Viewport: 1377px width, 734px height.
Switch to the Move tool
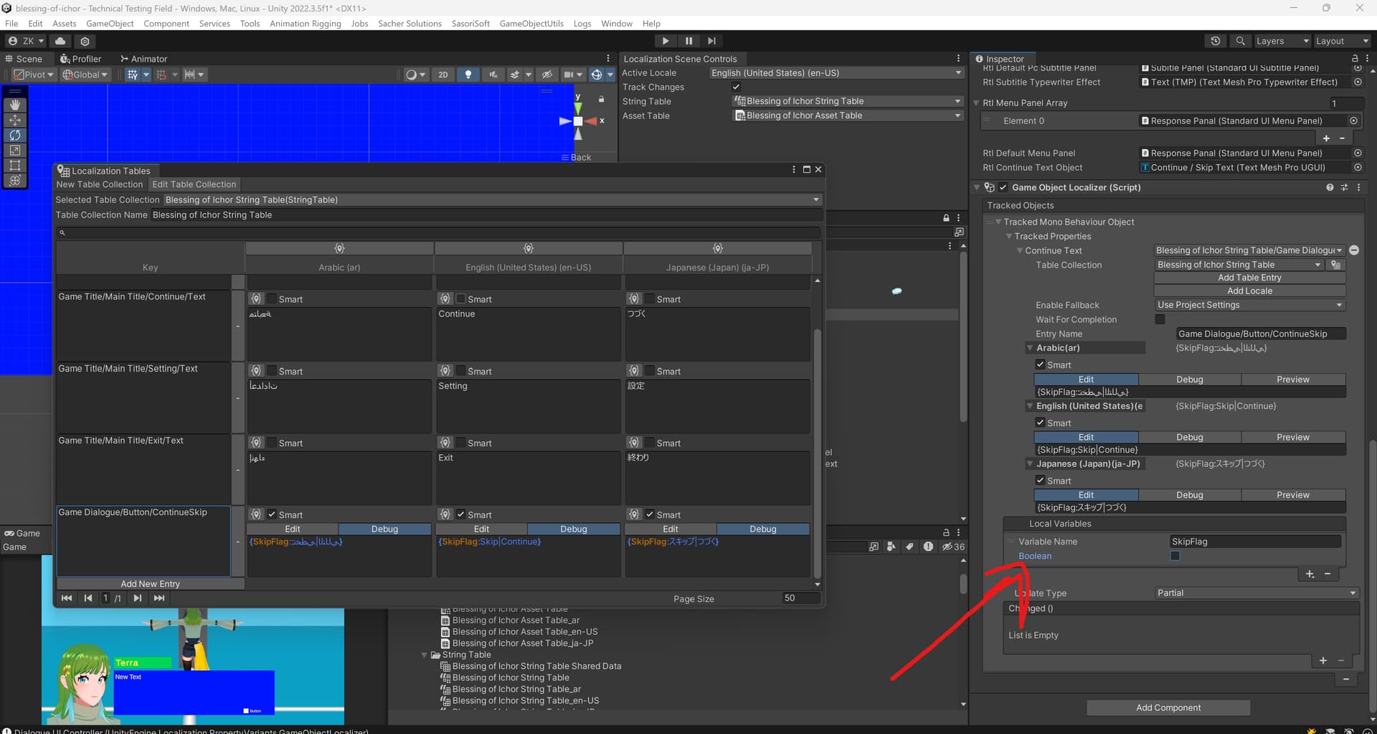(x=15, y=120)
